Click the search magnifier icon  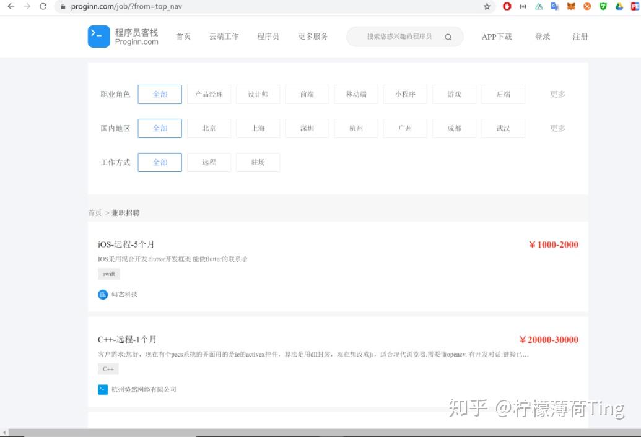coord(448,37)
